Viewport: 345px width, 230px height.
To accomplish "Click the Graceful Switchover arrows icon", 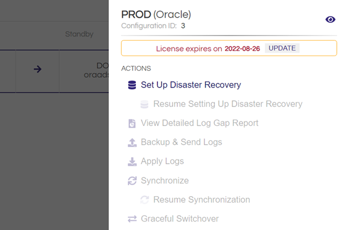I will 132,219.
